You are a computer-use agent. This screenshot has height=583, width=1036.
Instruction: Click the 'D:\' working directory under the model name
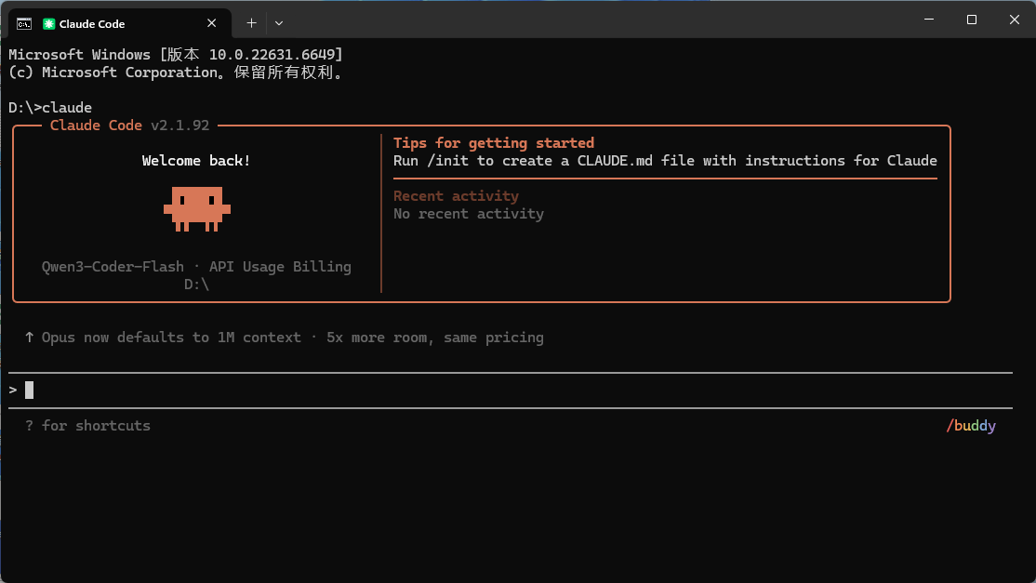tap(196, 285)
